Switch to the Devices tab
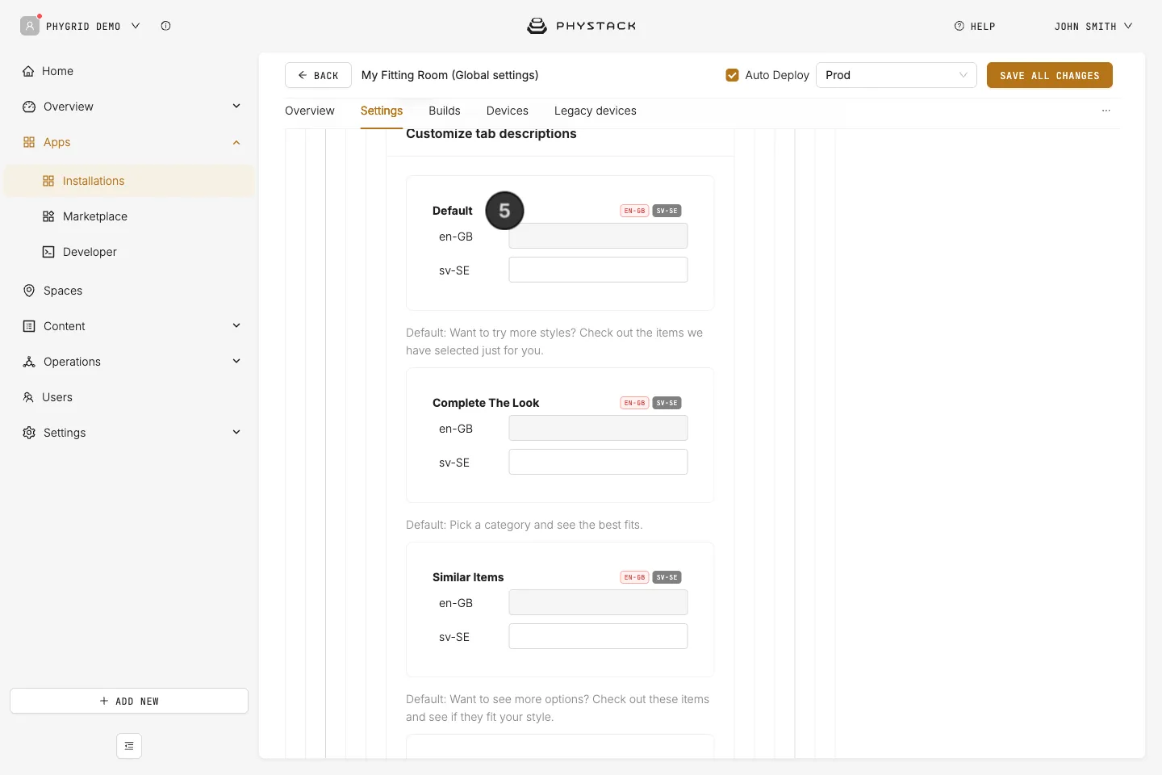The image size is (1162, 775). tap(508, 111)
